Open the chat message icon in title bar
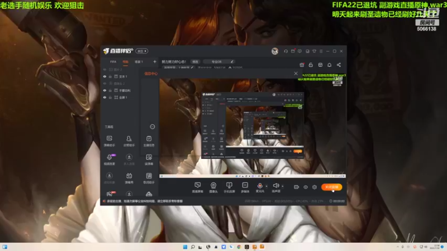 [299, 51]
